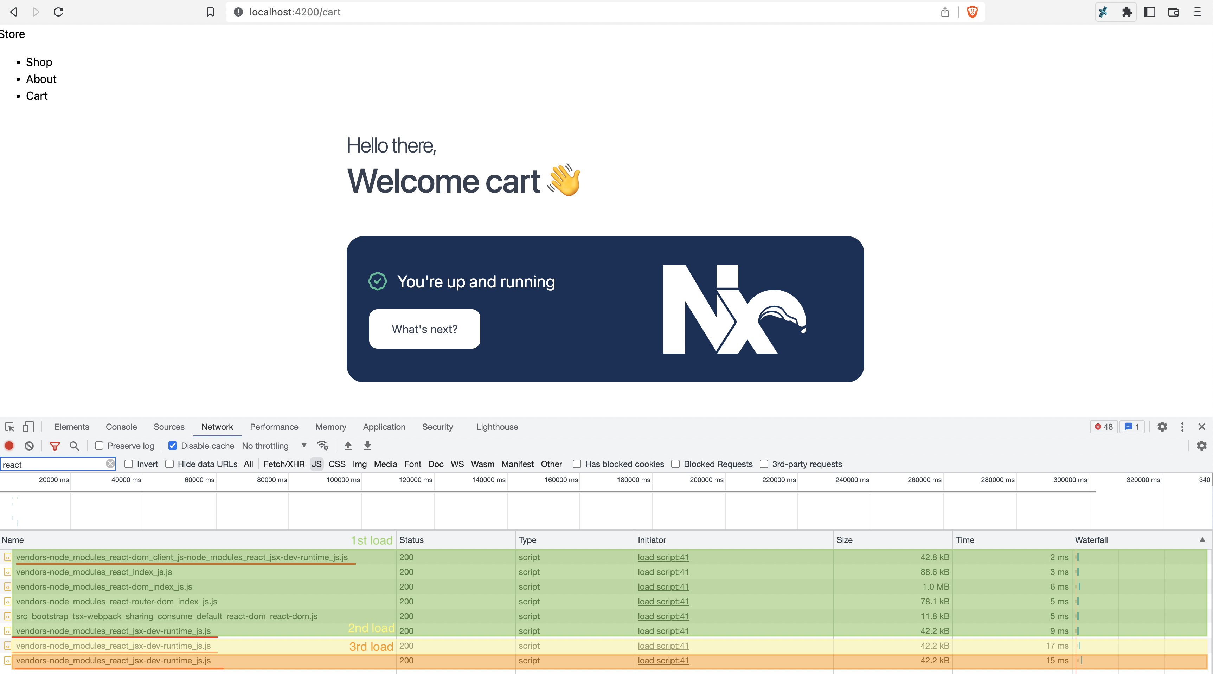This screenshot has width=1213, height=674.
Task: Click the record network log button
Action: (x=9, y=445)
